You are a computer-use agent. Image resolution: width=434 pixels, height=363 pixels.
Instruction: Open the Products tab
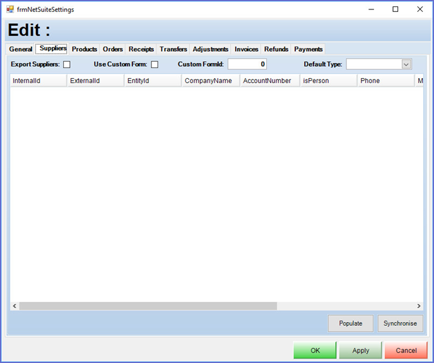point(84,49)
